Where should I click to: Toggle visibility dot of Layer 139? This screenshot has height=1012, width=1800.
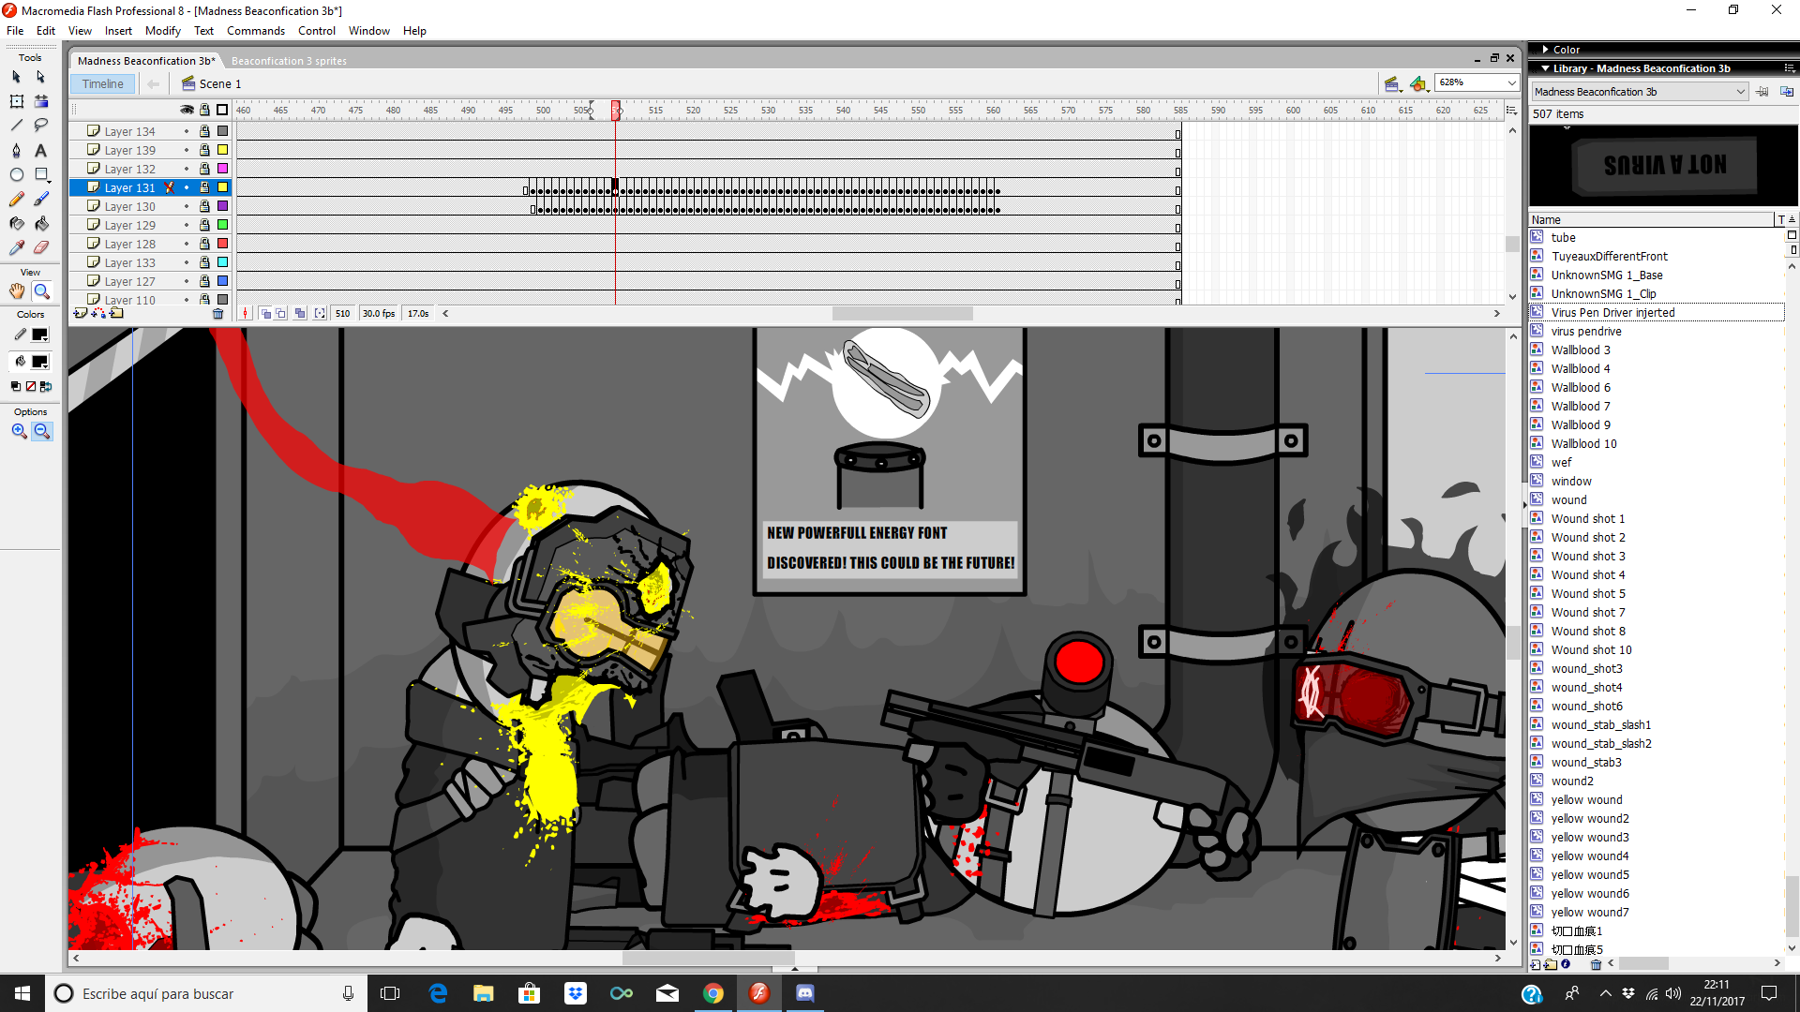coord(187,150)
